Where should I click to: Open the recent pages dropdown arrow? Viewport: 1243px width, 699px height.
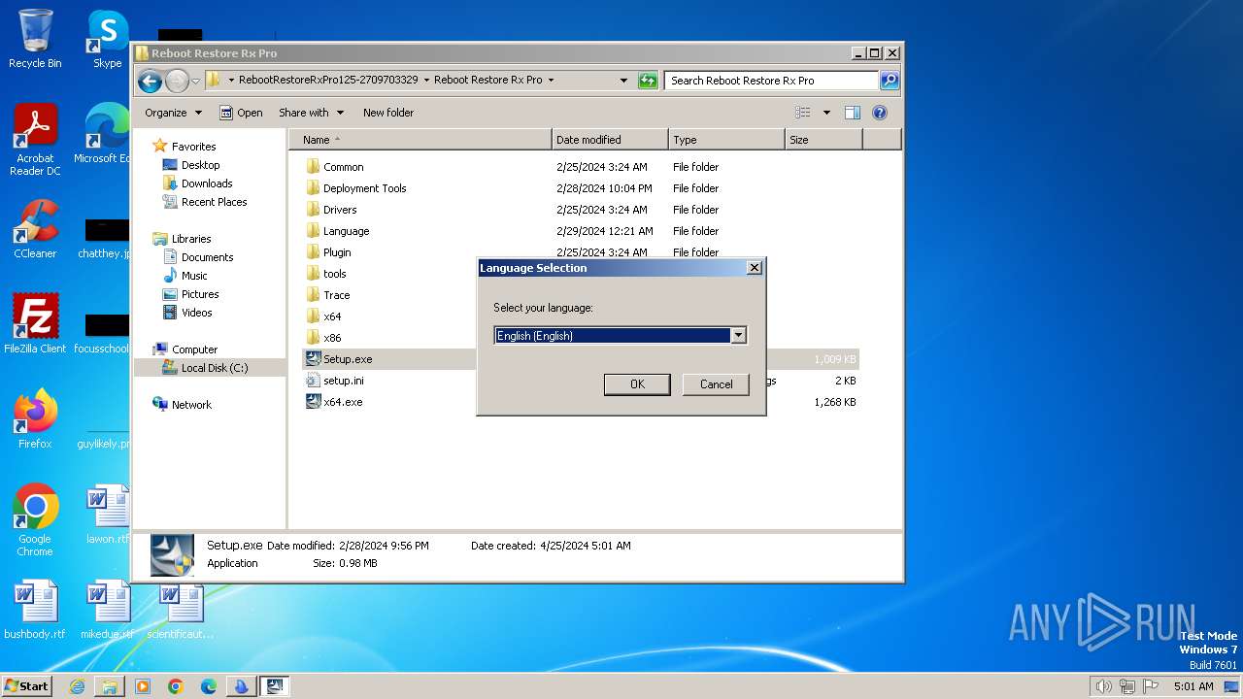(x=196, y=81)
